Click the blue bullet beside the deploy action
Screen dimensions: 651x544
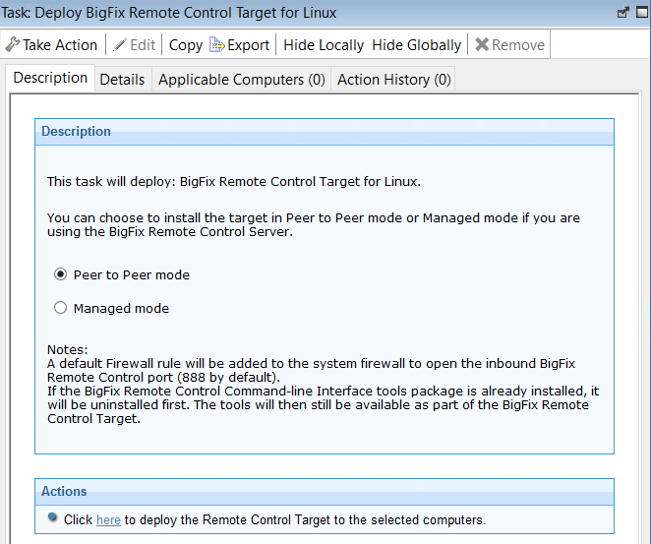pos(52,517)
